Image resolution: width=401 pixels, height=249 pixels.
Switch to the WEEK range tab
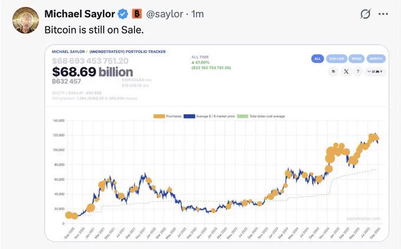[357, 58]
